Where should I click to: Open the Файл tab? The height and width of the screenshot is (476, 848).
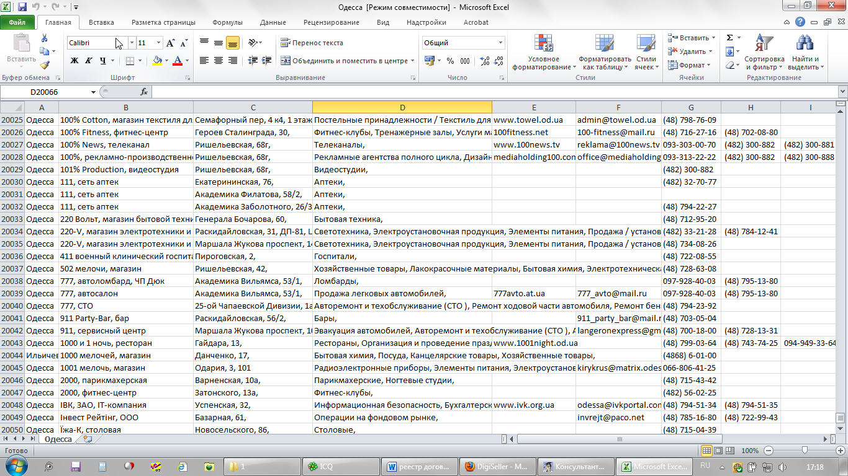[17, 22]
